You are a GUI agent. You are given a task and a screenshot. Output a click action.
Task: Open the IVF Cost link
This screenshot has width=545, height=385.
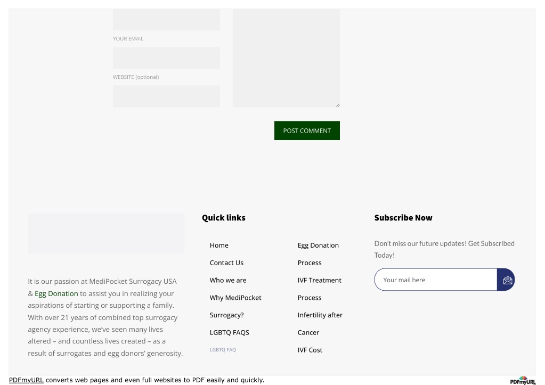point(310,350)
